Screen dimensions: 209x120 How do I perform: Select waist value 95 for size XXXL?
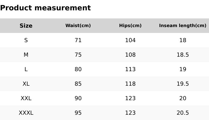tap(78, 113)
